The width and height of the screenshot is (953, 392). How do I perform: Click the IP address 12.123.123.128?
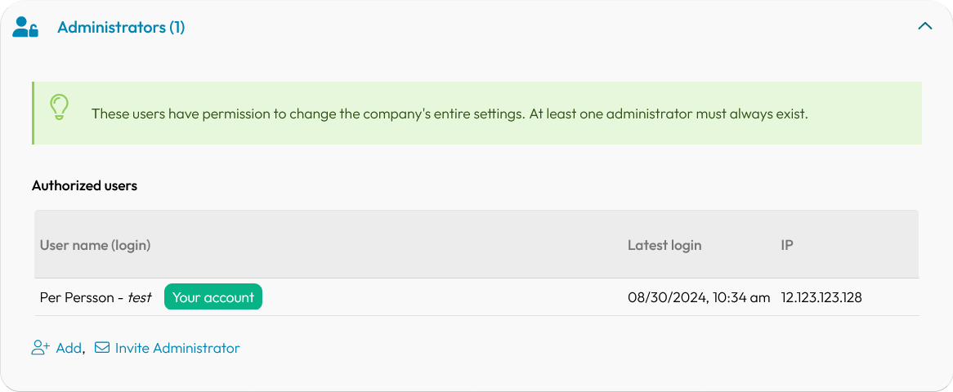(x=821, y=298)
